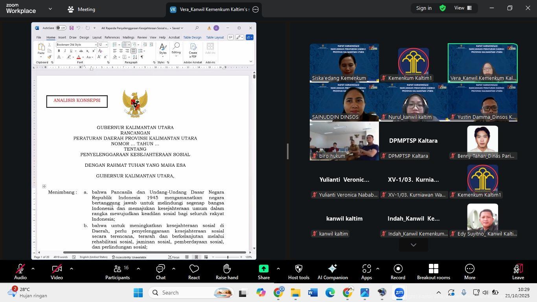537x302 pixels.
Task: Open the View layout dropdown
Action: 463,8
